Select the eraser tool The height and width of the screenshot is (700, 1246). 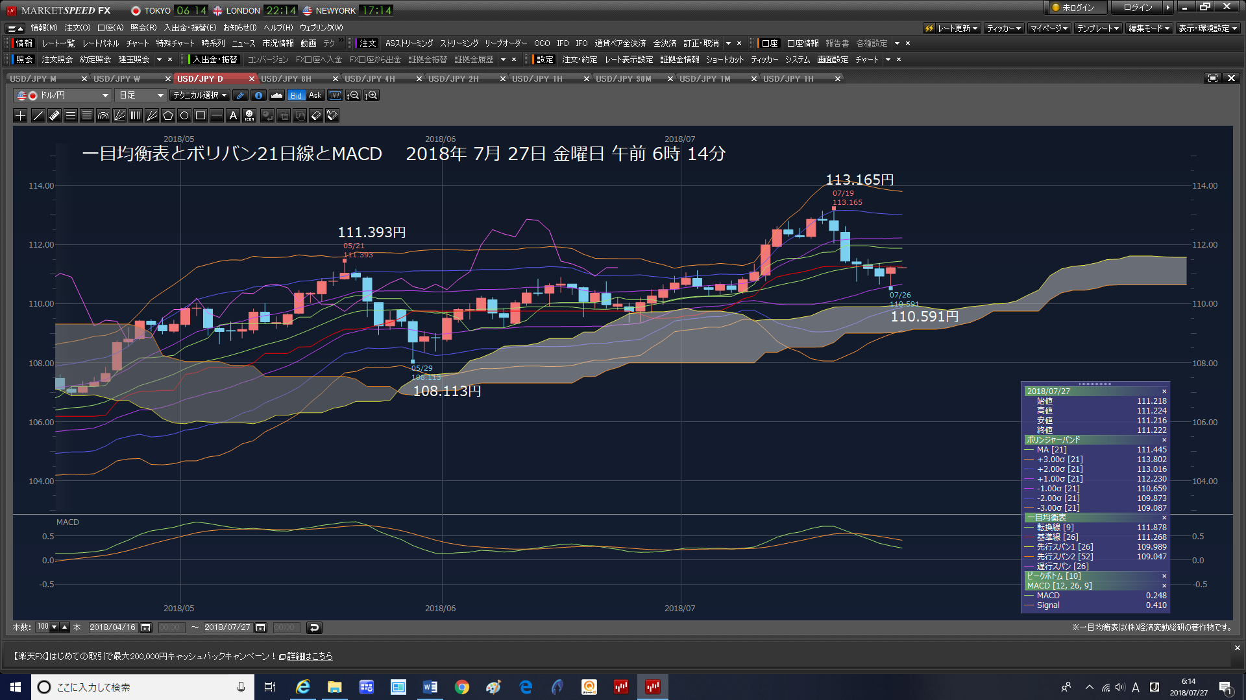click(316, 115)
